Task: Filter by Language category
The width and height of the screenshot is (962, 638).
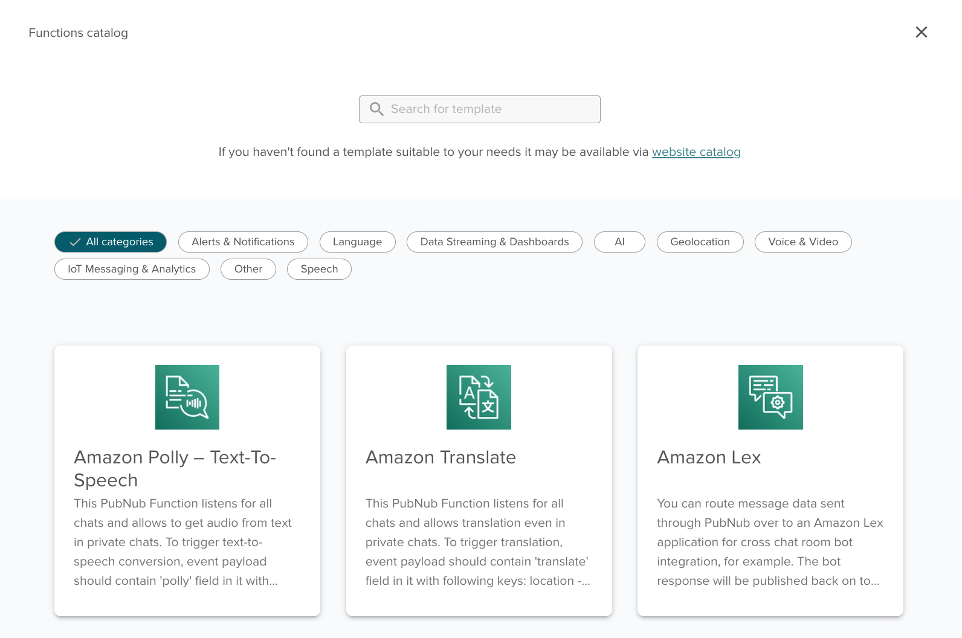Action: tap(357, 242)
